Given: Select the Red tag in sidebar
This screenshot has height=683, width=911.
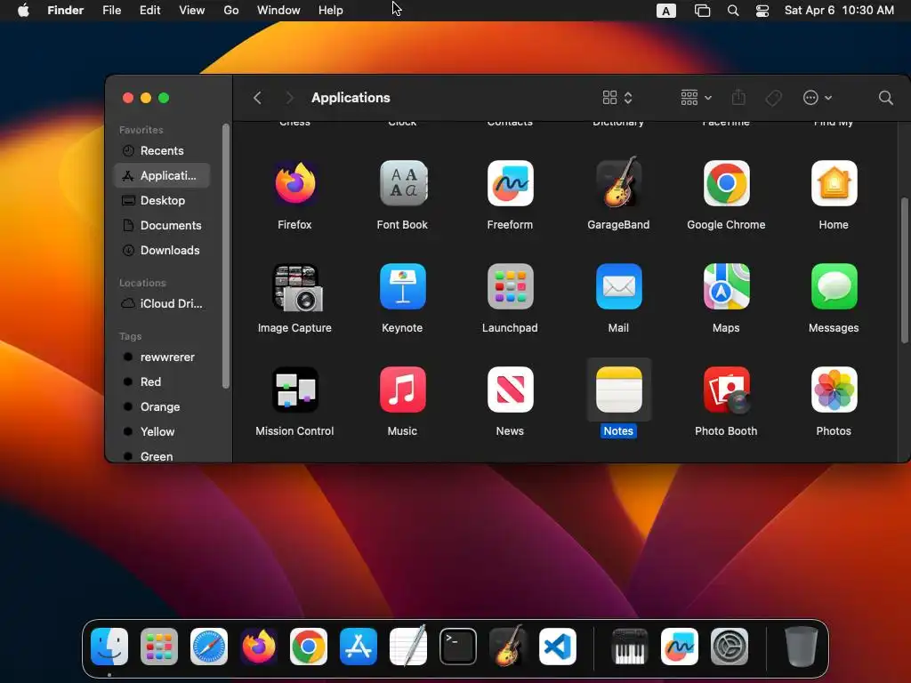Looking at the screenshot, I should (x=162, y=382).
